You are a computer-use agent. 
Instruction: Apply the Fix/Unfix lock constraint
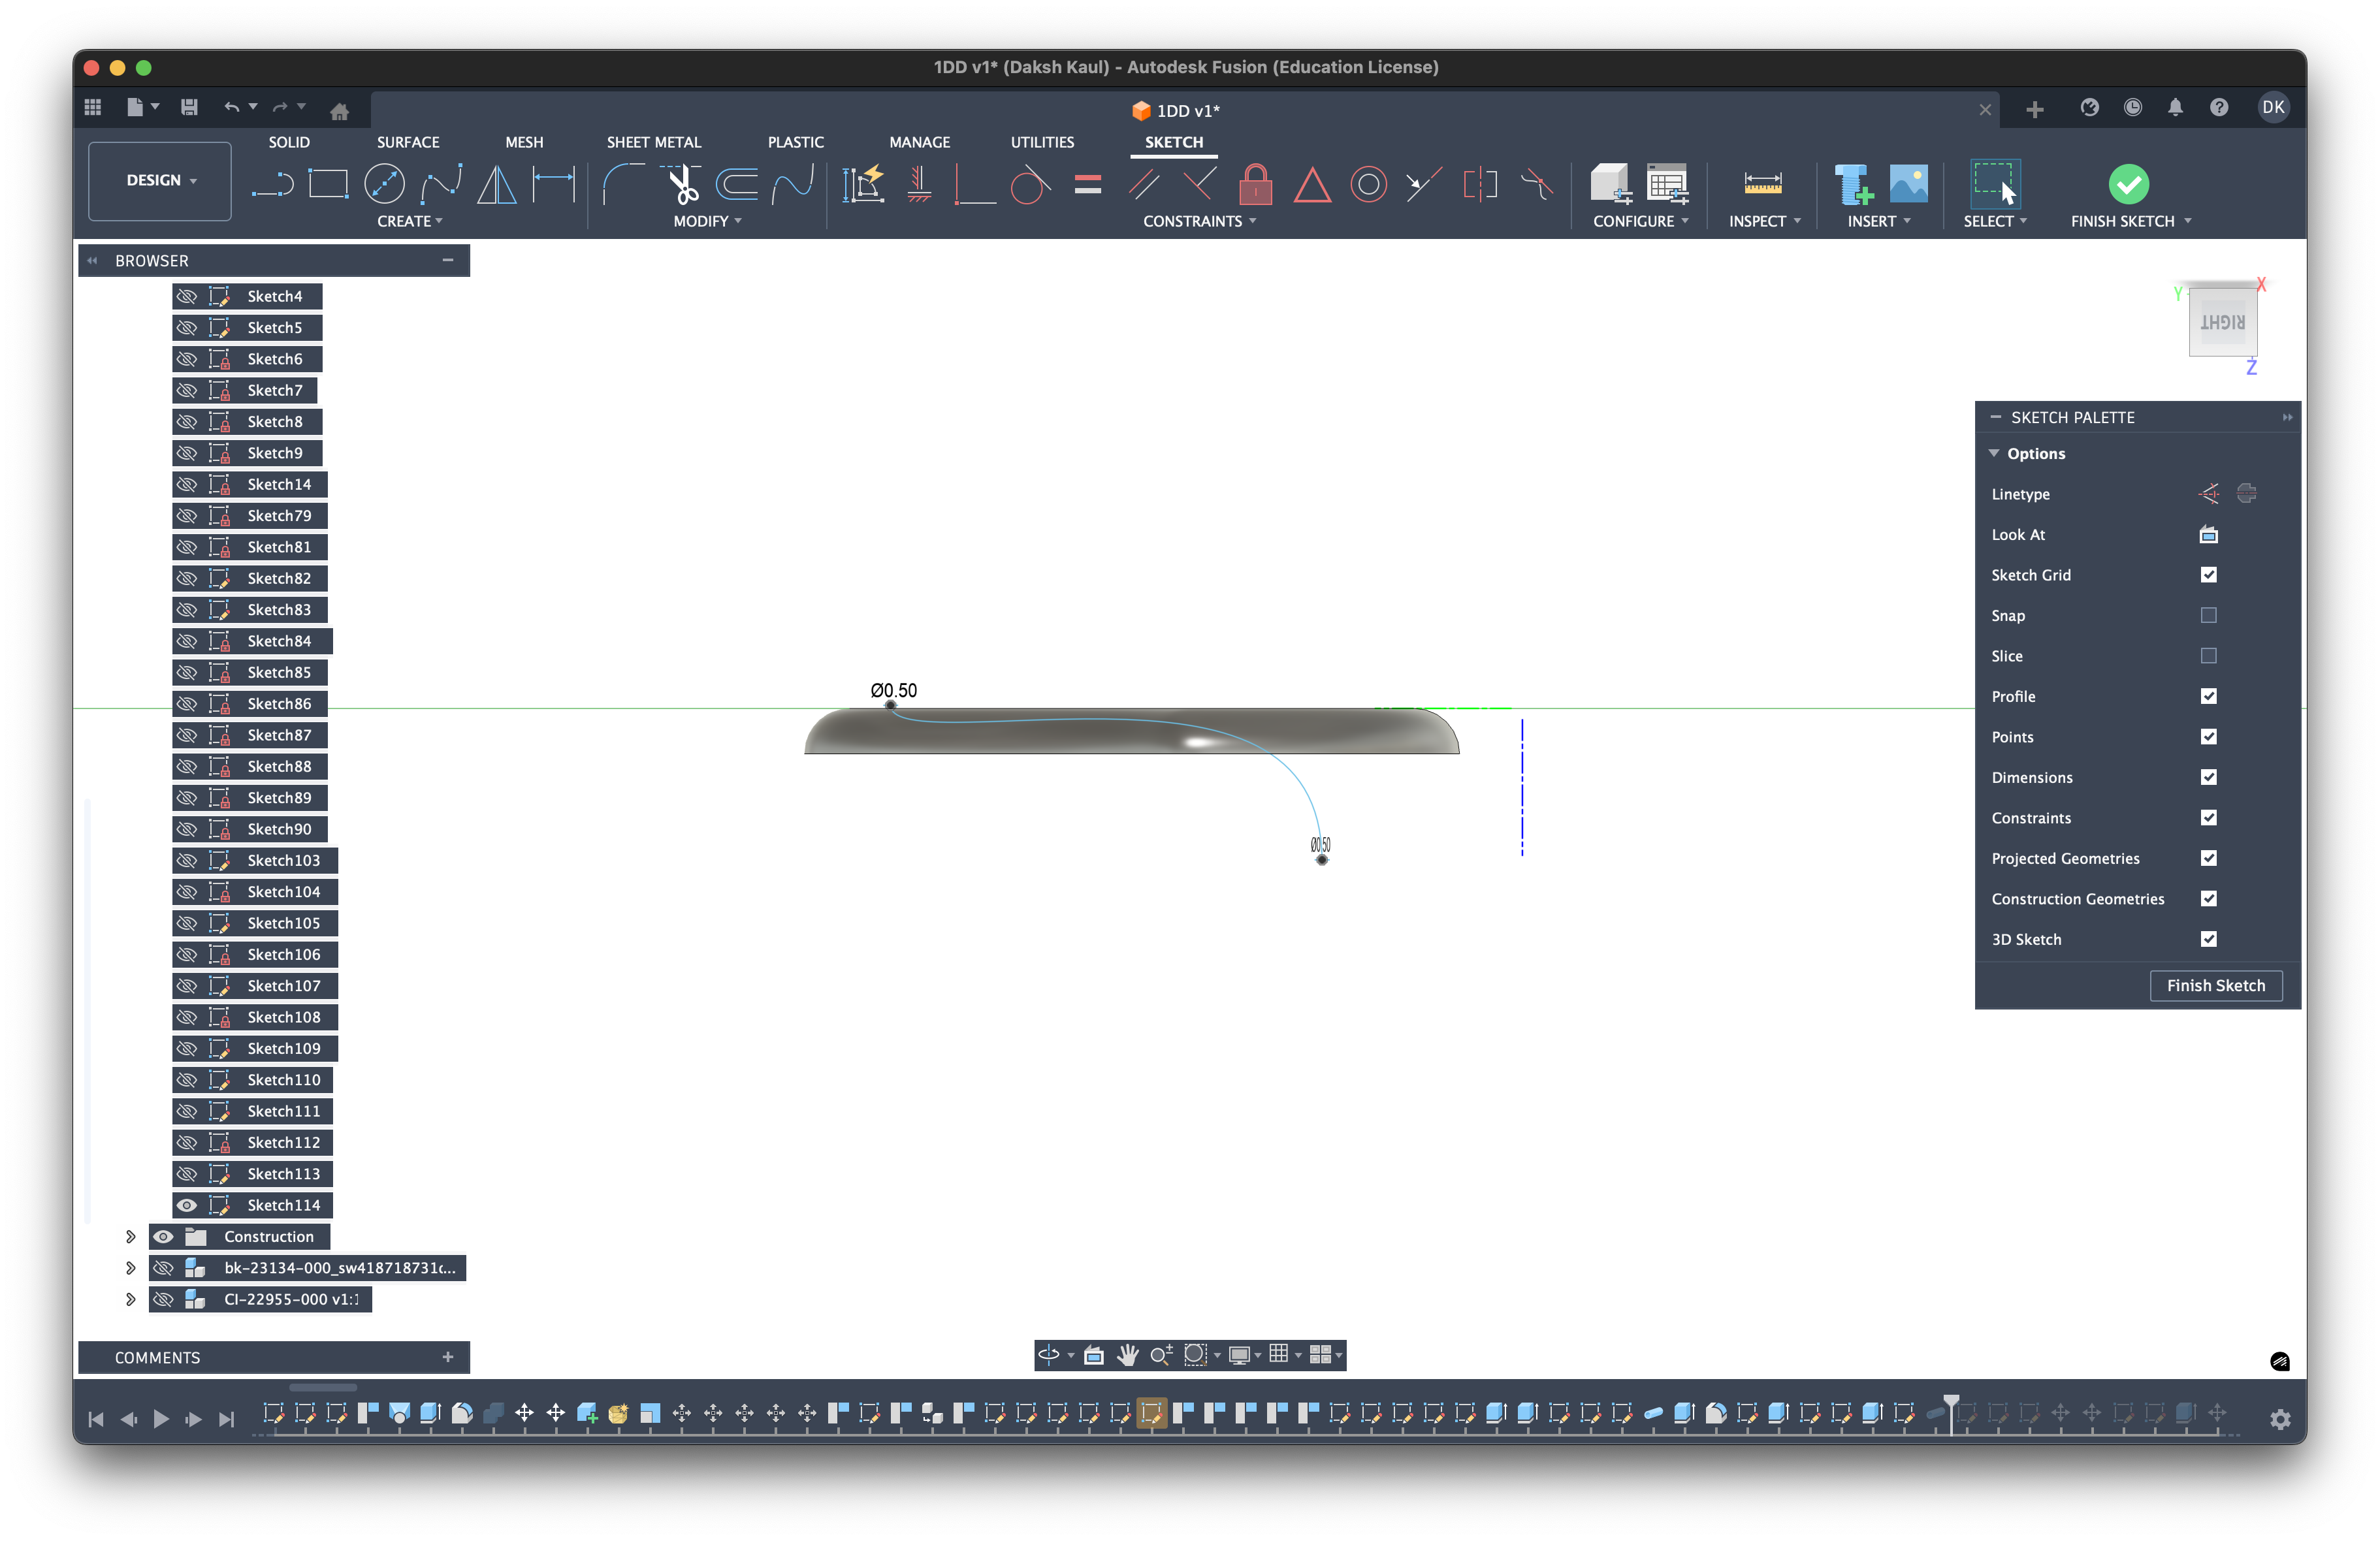pyautogui.click(x=1255, y=185)
